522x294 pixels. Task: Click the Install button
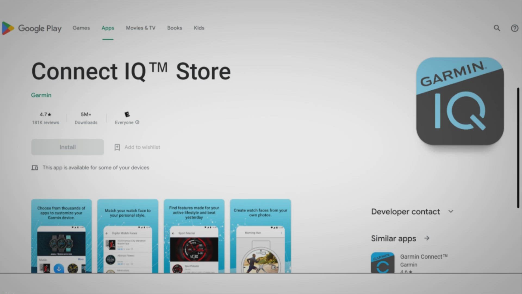(x=68, y=147)
